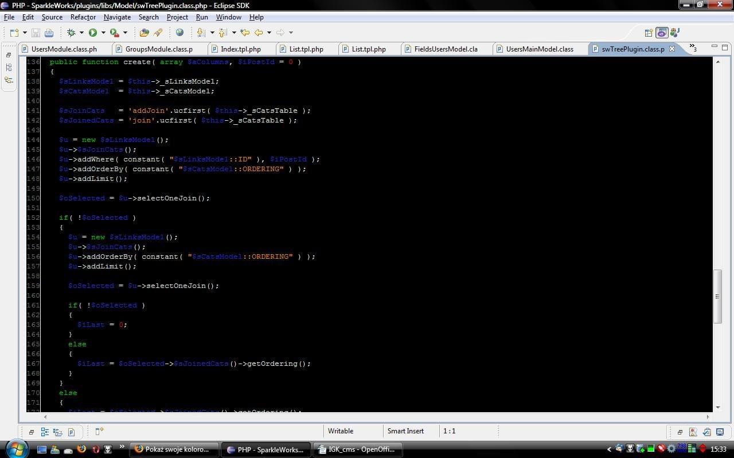Switch to FieldsUsersModel.cla tab
The image size is (734, 458).
(x=446, y=49)
